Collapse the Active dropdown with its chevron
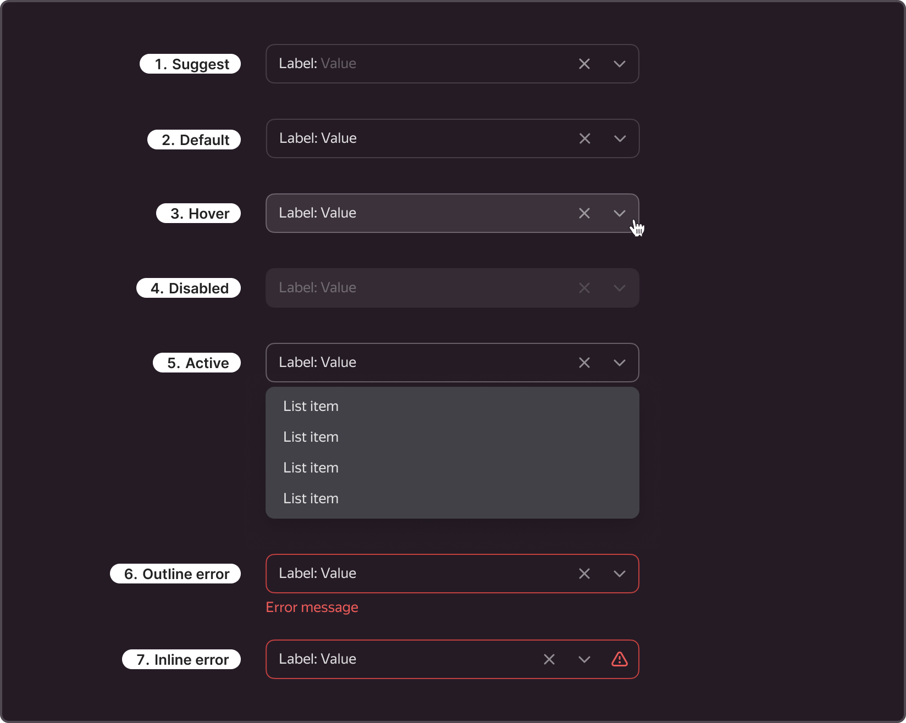This screenshot has height=723, width=906. tap(620, 363)
